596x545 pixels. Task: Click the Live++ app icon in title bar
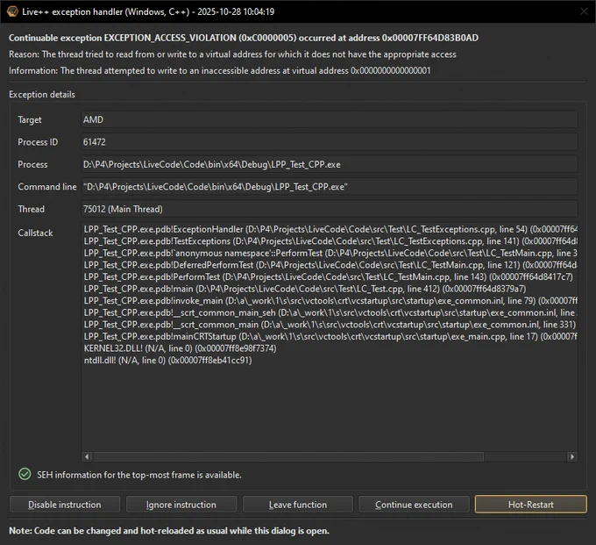coord(12,11)
